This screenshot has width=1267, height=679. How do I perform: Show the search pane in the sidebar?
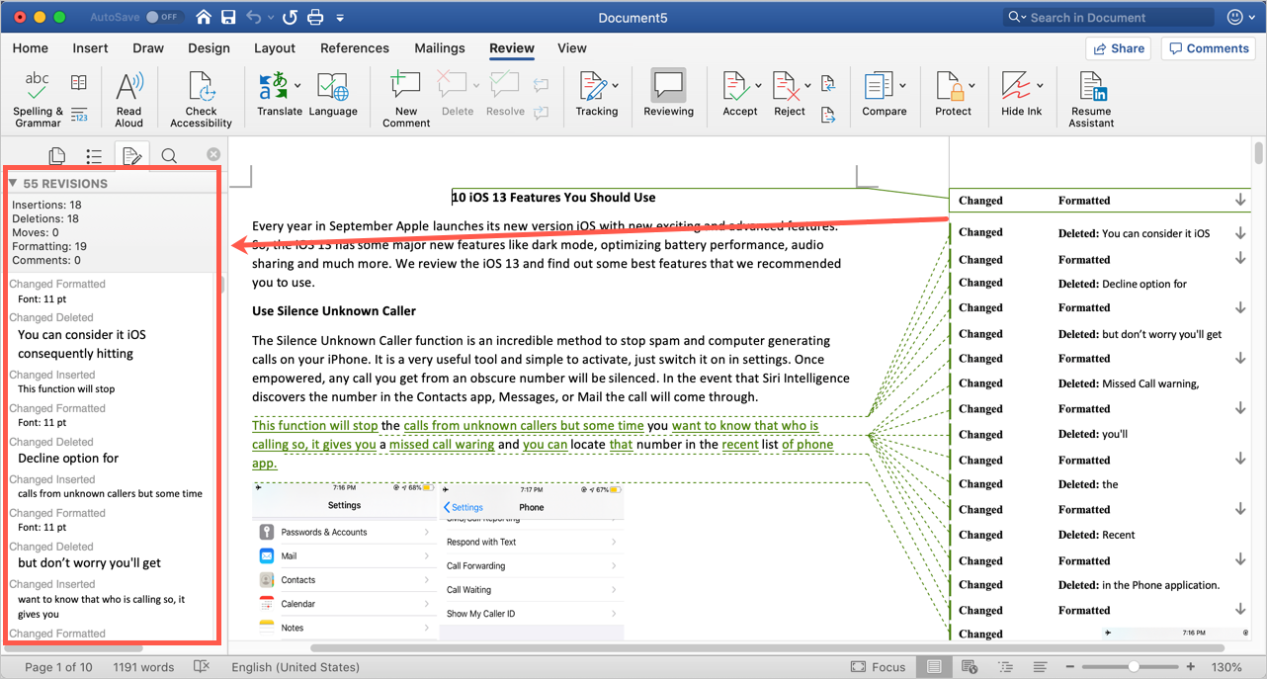click(169, 155)
